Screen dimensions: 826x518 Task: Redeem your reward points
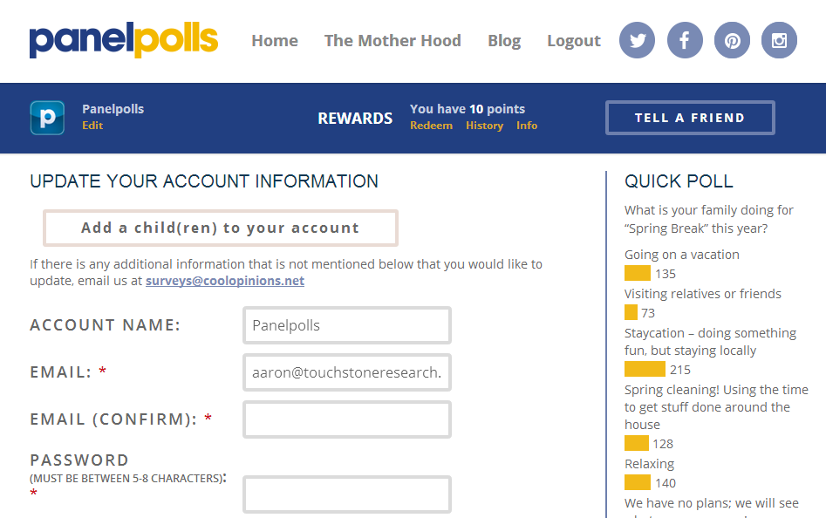[431, 126]
